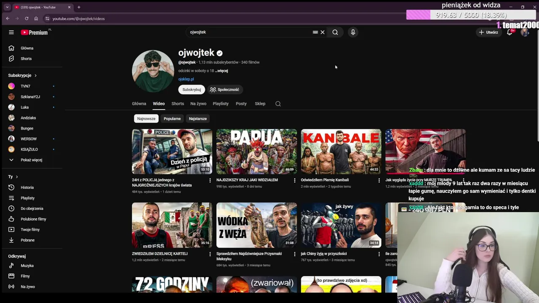
Task: Click the YouTube Premium logo
Action: [x=35, y=32]
